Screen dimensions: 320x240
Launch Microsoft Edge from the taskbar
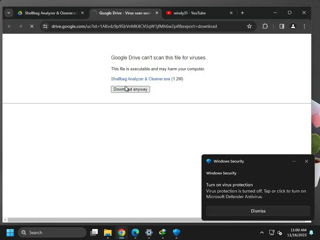(135, 232)
